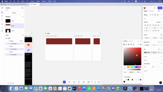Open the Actions tool in bottom toolbar
This screenshot has width=163, height=92.
(x=99, y=82)
